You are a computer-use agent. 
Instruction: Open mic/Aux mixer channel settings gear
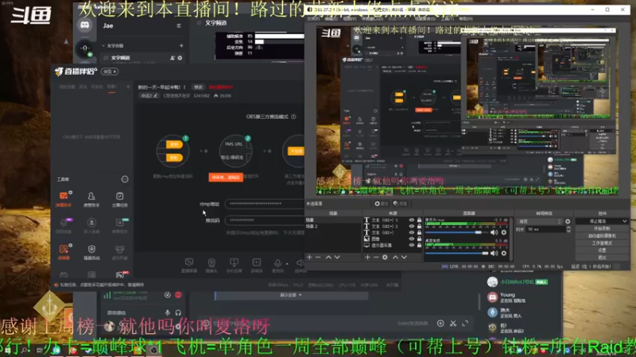(504, 232)
